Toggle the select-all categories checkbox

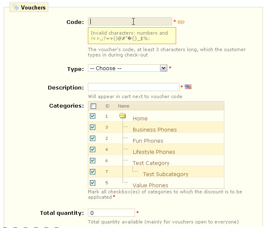[93, 106]
